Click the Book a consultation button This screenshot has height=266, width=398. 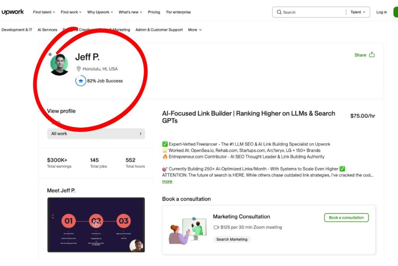click(x=346, y=218)
